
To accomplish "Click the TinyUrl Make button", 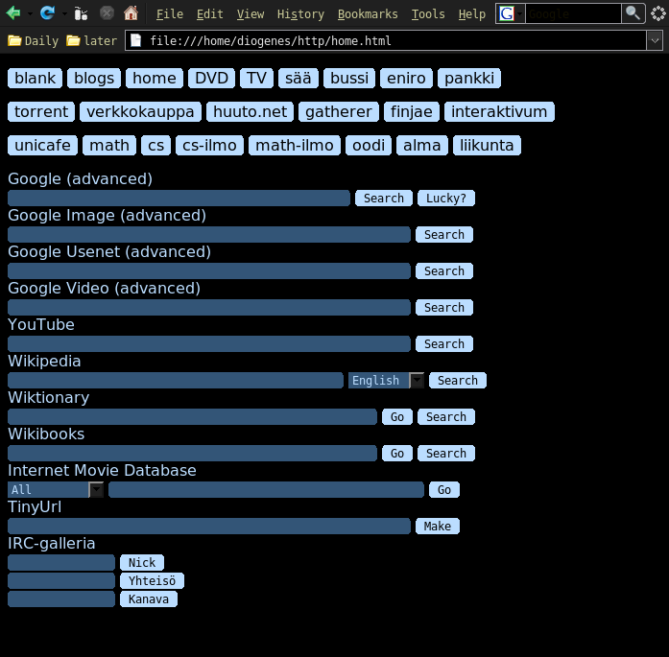I will click(x=438, y=527).
